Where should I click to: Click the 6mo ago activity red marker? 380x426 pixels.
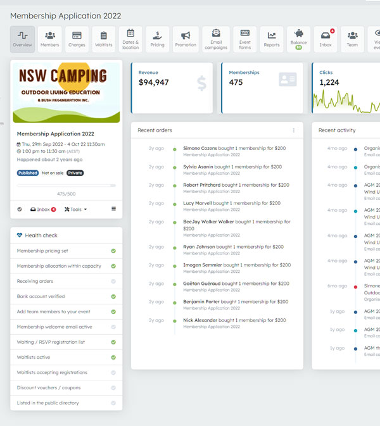pos(355,287)
